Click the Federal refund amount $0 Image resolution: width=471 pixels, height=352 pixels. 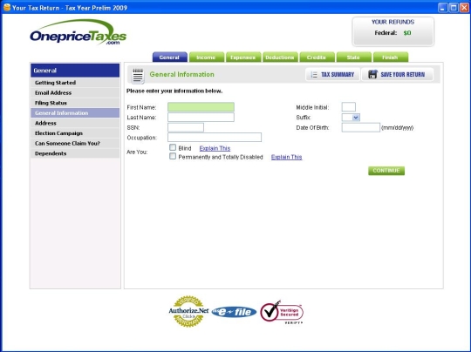407,33
